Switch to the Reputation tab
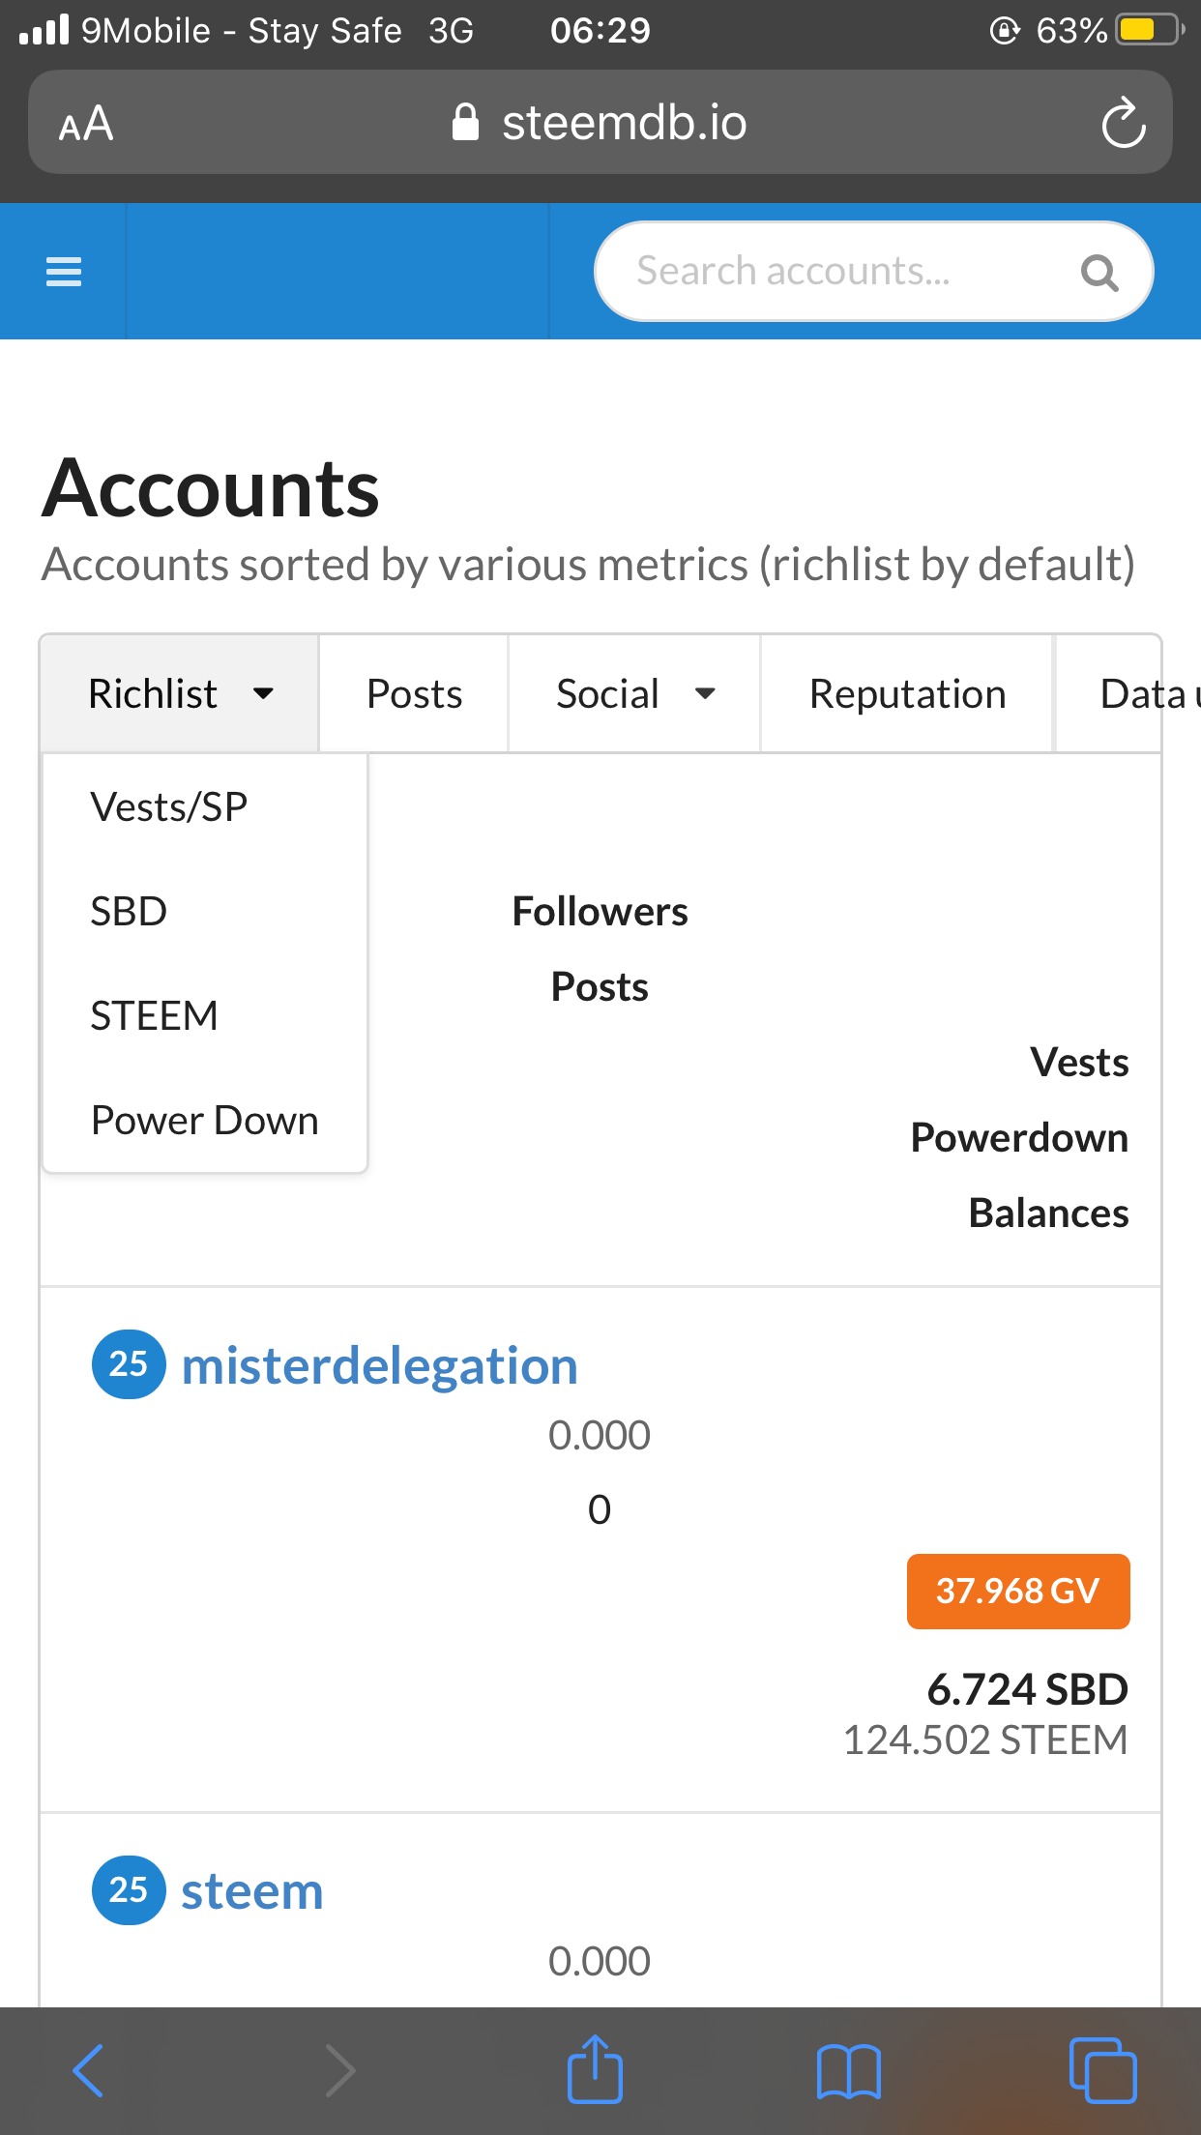Screen dimensions: 1201x2135 pyautogui.click(x=907, y=693)
